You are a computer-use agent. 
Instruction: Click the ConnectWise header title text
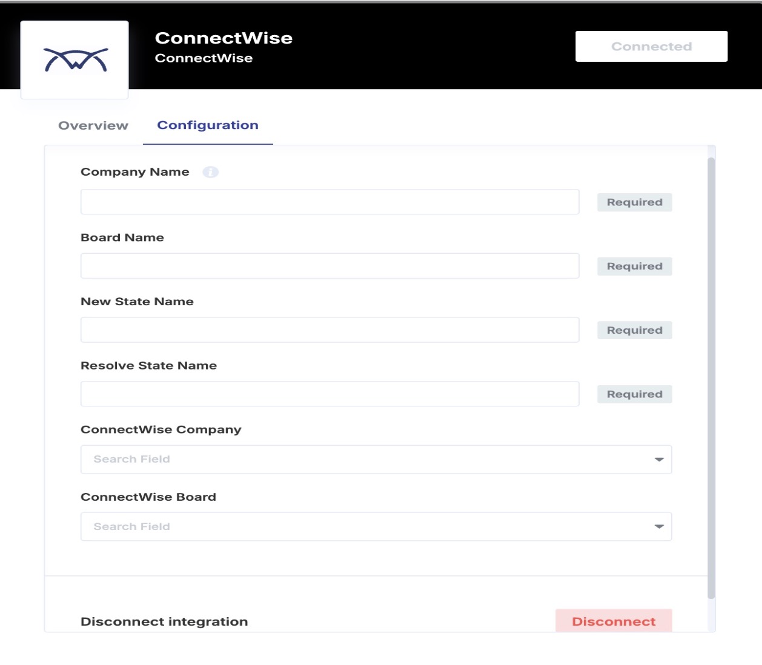click(x=224, y=38)
